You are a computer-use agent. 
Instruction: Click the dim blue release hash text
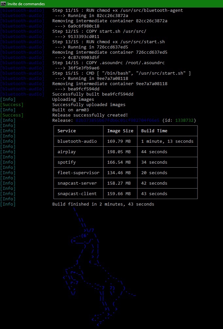coord(118,120)
